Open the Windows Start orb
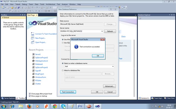The width and height of the screenshot is (176, 109). point(4,106)
